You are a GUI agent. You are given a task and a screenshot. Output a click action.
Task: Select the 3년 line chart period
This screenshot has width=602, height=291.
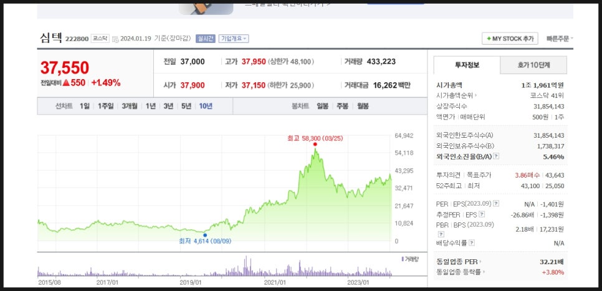(x=168, y=106)
